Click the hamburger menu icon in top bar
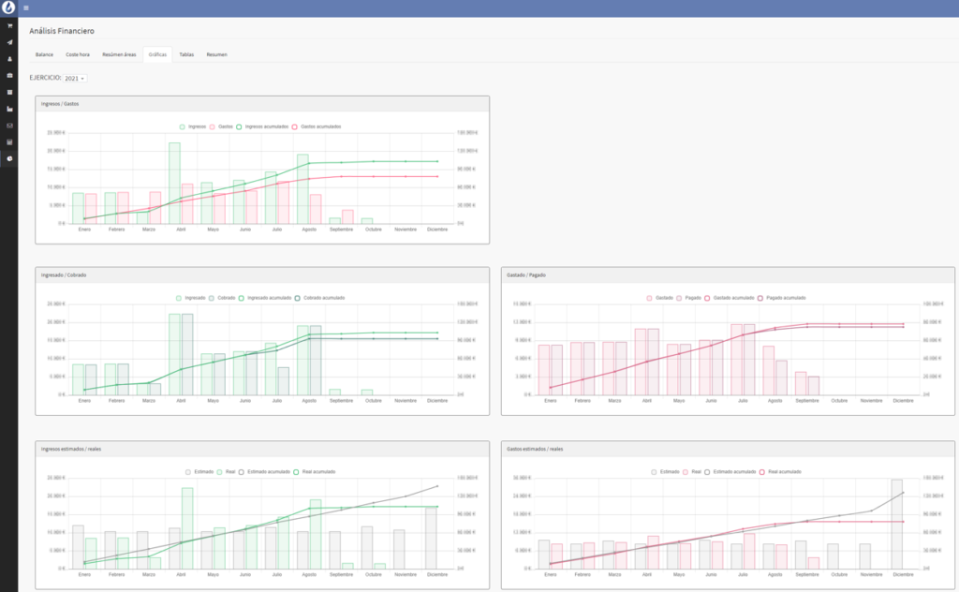Screen dimensions: 959x592 (26, 7)
